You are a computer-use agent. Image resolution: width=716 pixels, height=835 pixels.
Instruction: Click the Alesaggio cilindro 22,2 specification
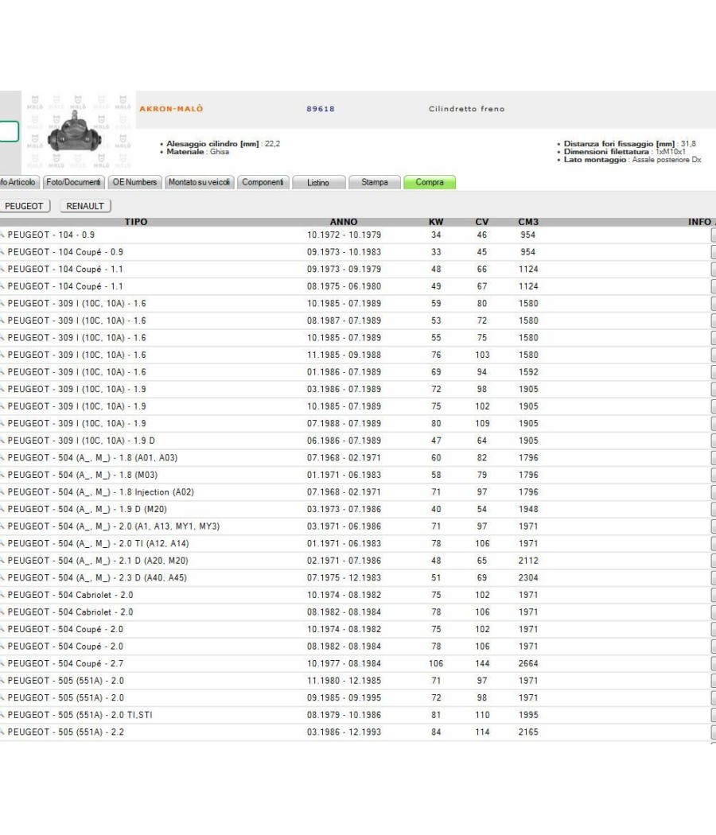[x=224, y=144]
